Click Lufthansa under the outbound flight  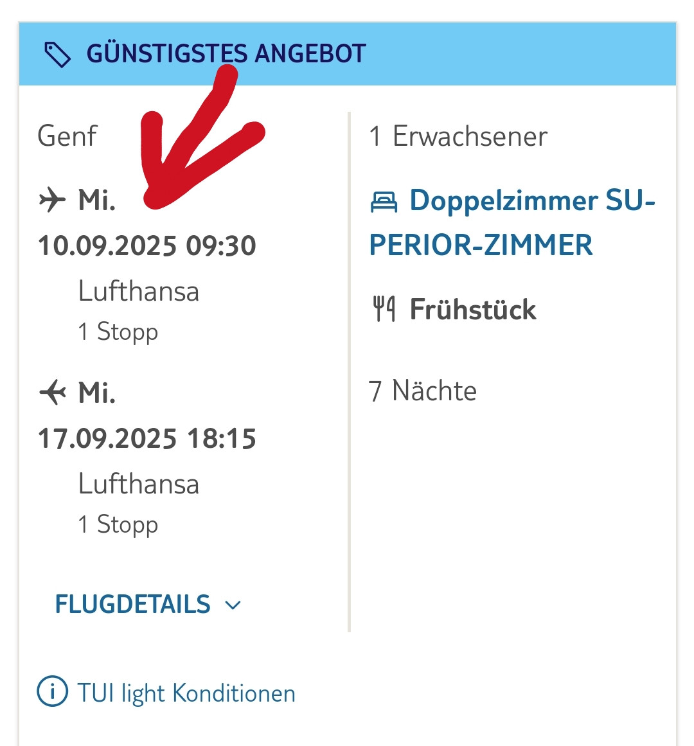pyautogui.click(x=139, y=291)
